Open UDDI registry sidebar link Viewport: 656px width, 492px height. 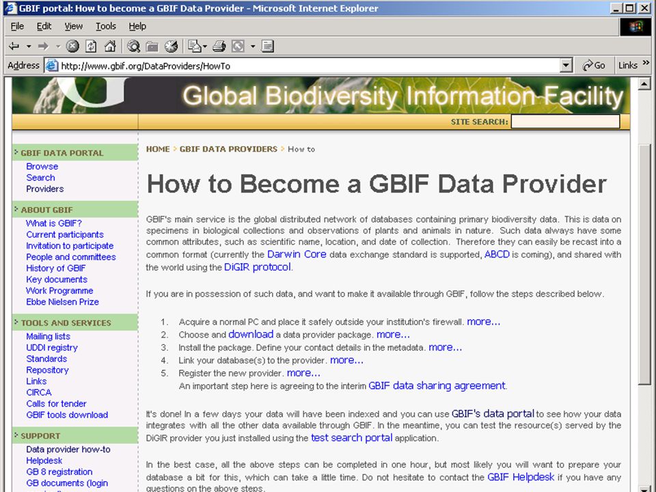[52, 347]
